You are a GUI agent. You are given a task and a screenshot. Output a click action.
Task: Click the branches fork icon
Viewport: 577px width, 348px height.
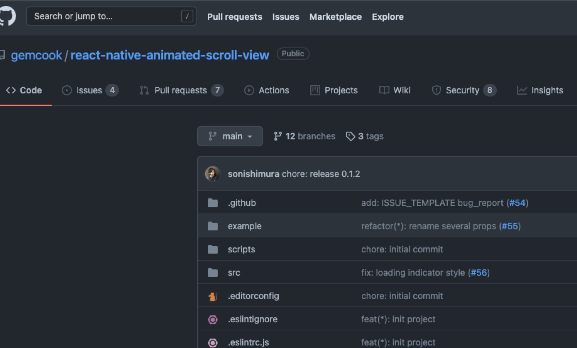tap(278, 136)
